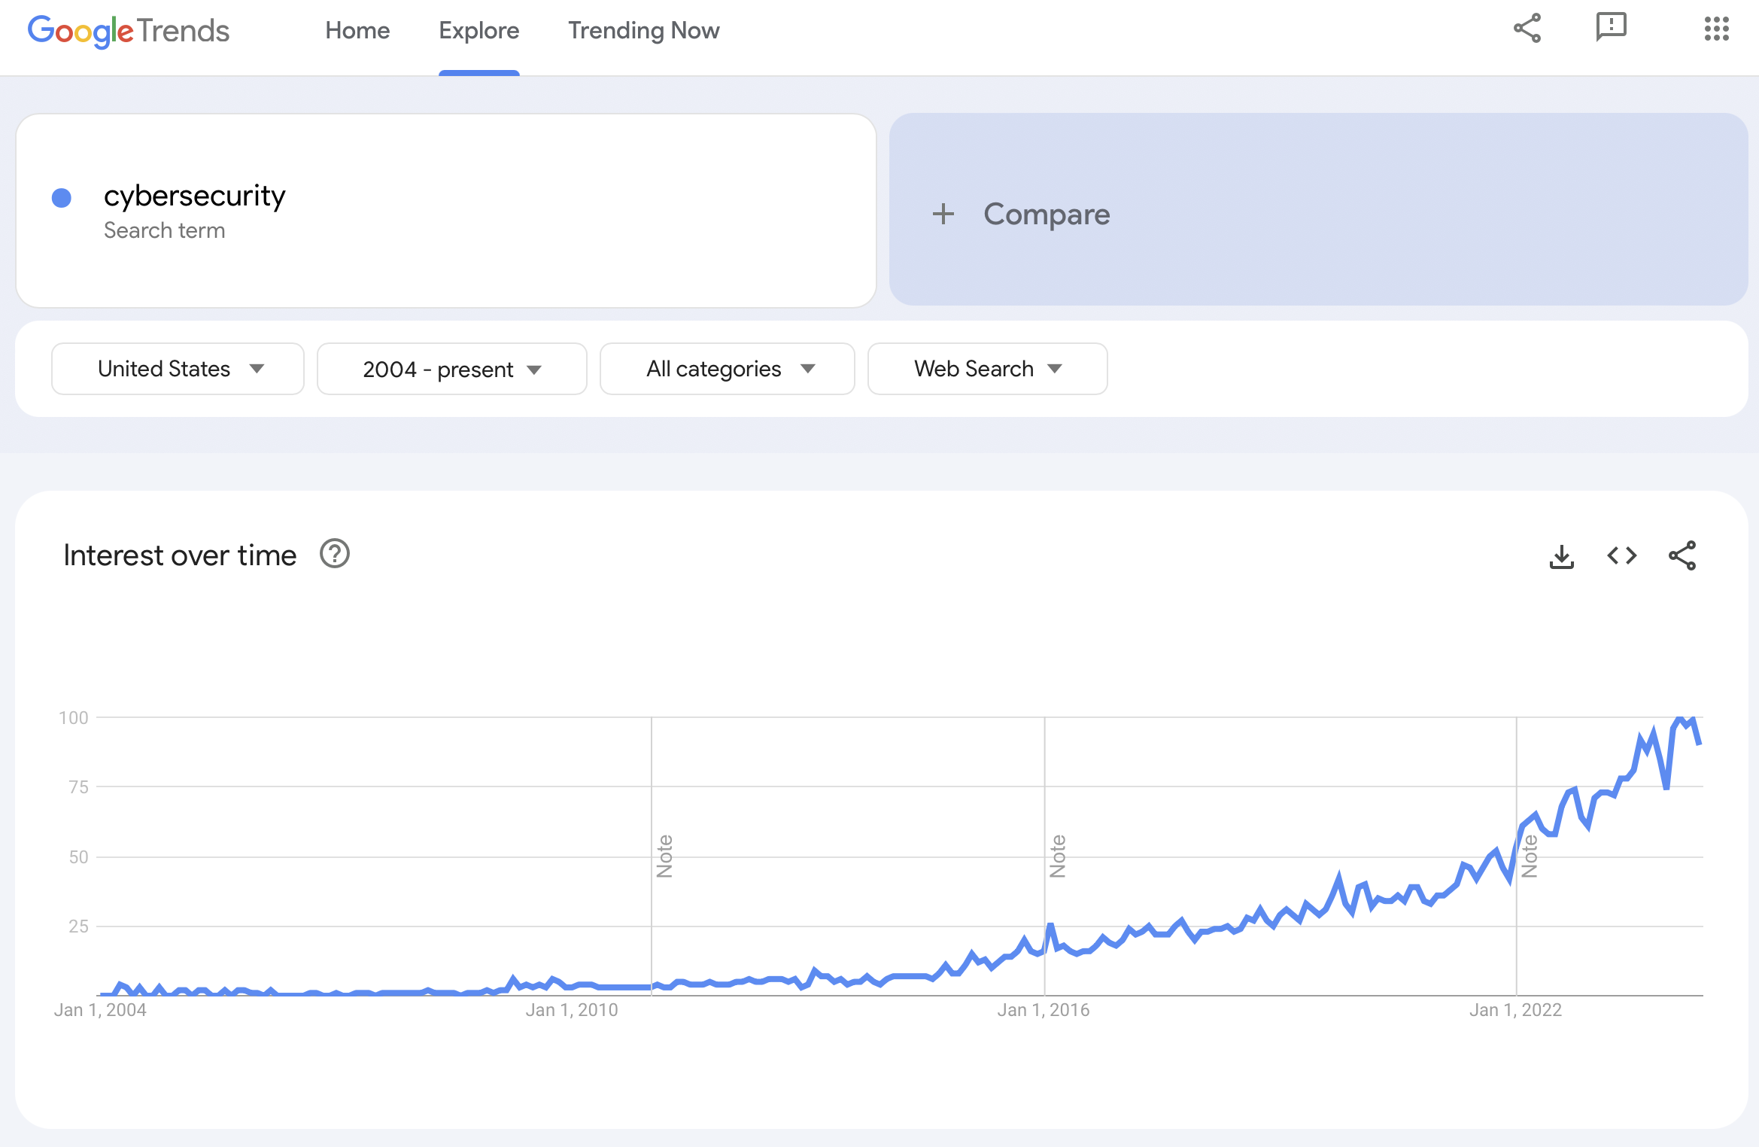Change the Web Search type dropdown
This screenshot has height=1147, width=1759.
tap(987, 369)
